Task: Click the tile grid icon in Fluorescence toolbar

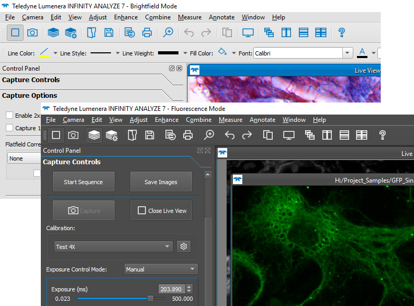Action: (362, 135)
